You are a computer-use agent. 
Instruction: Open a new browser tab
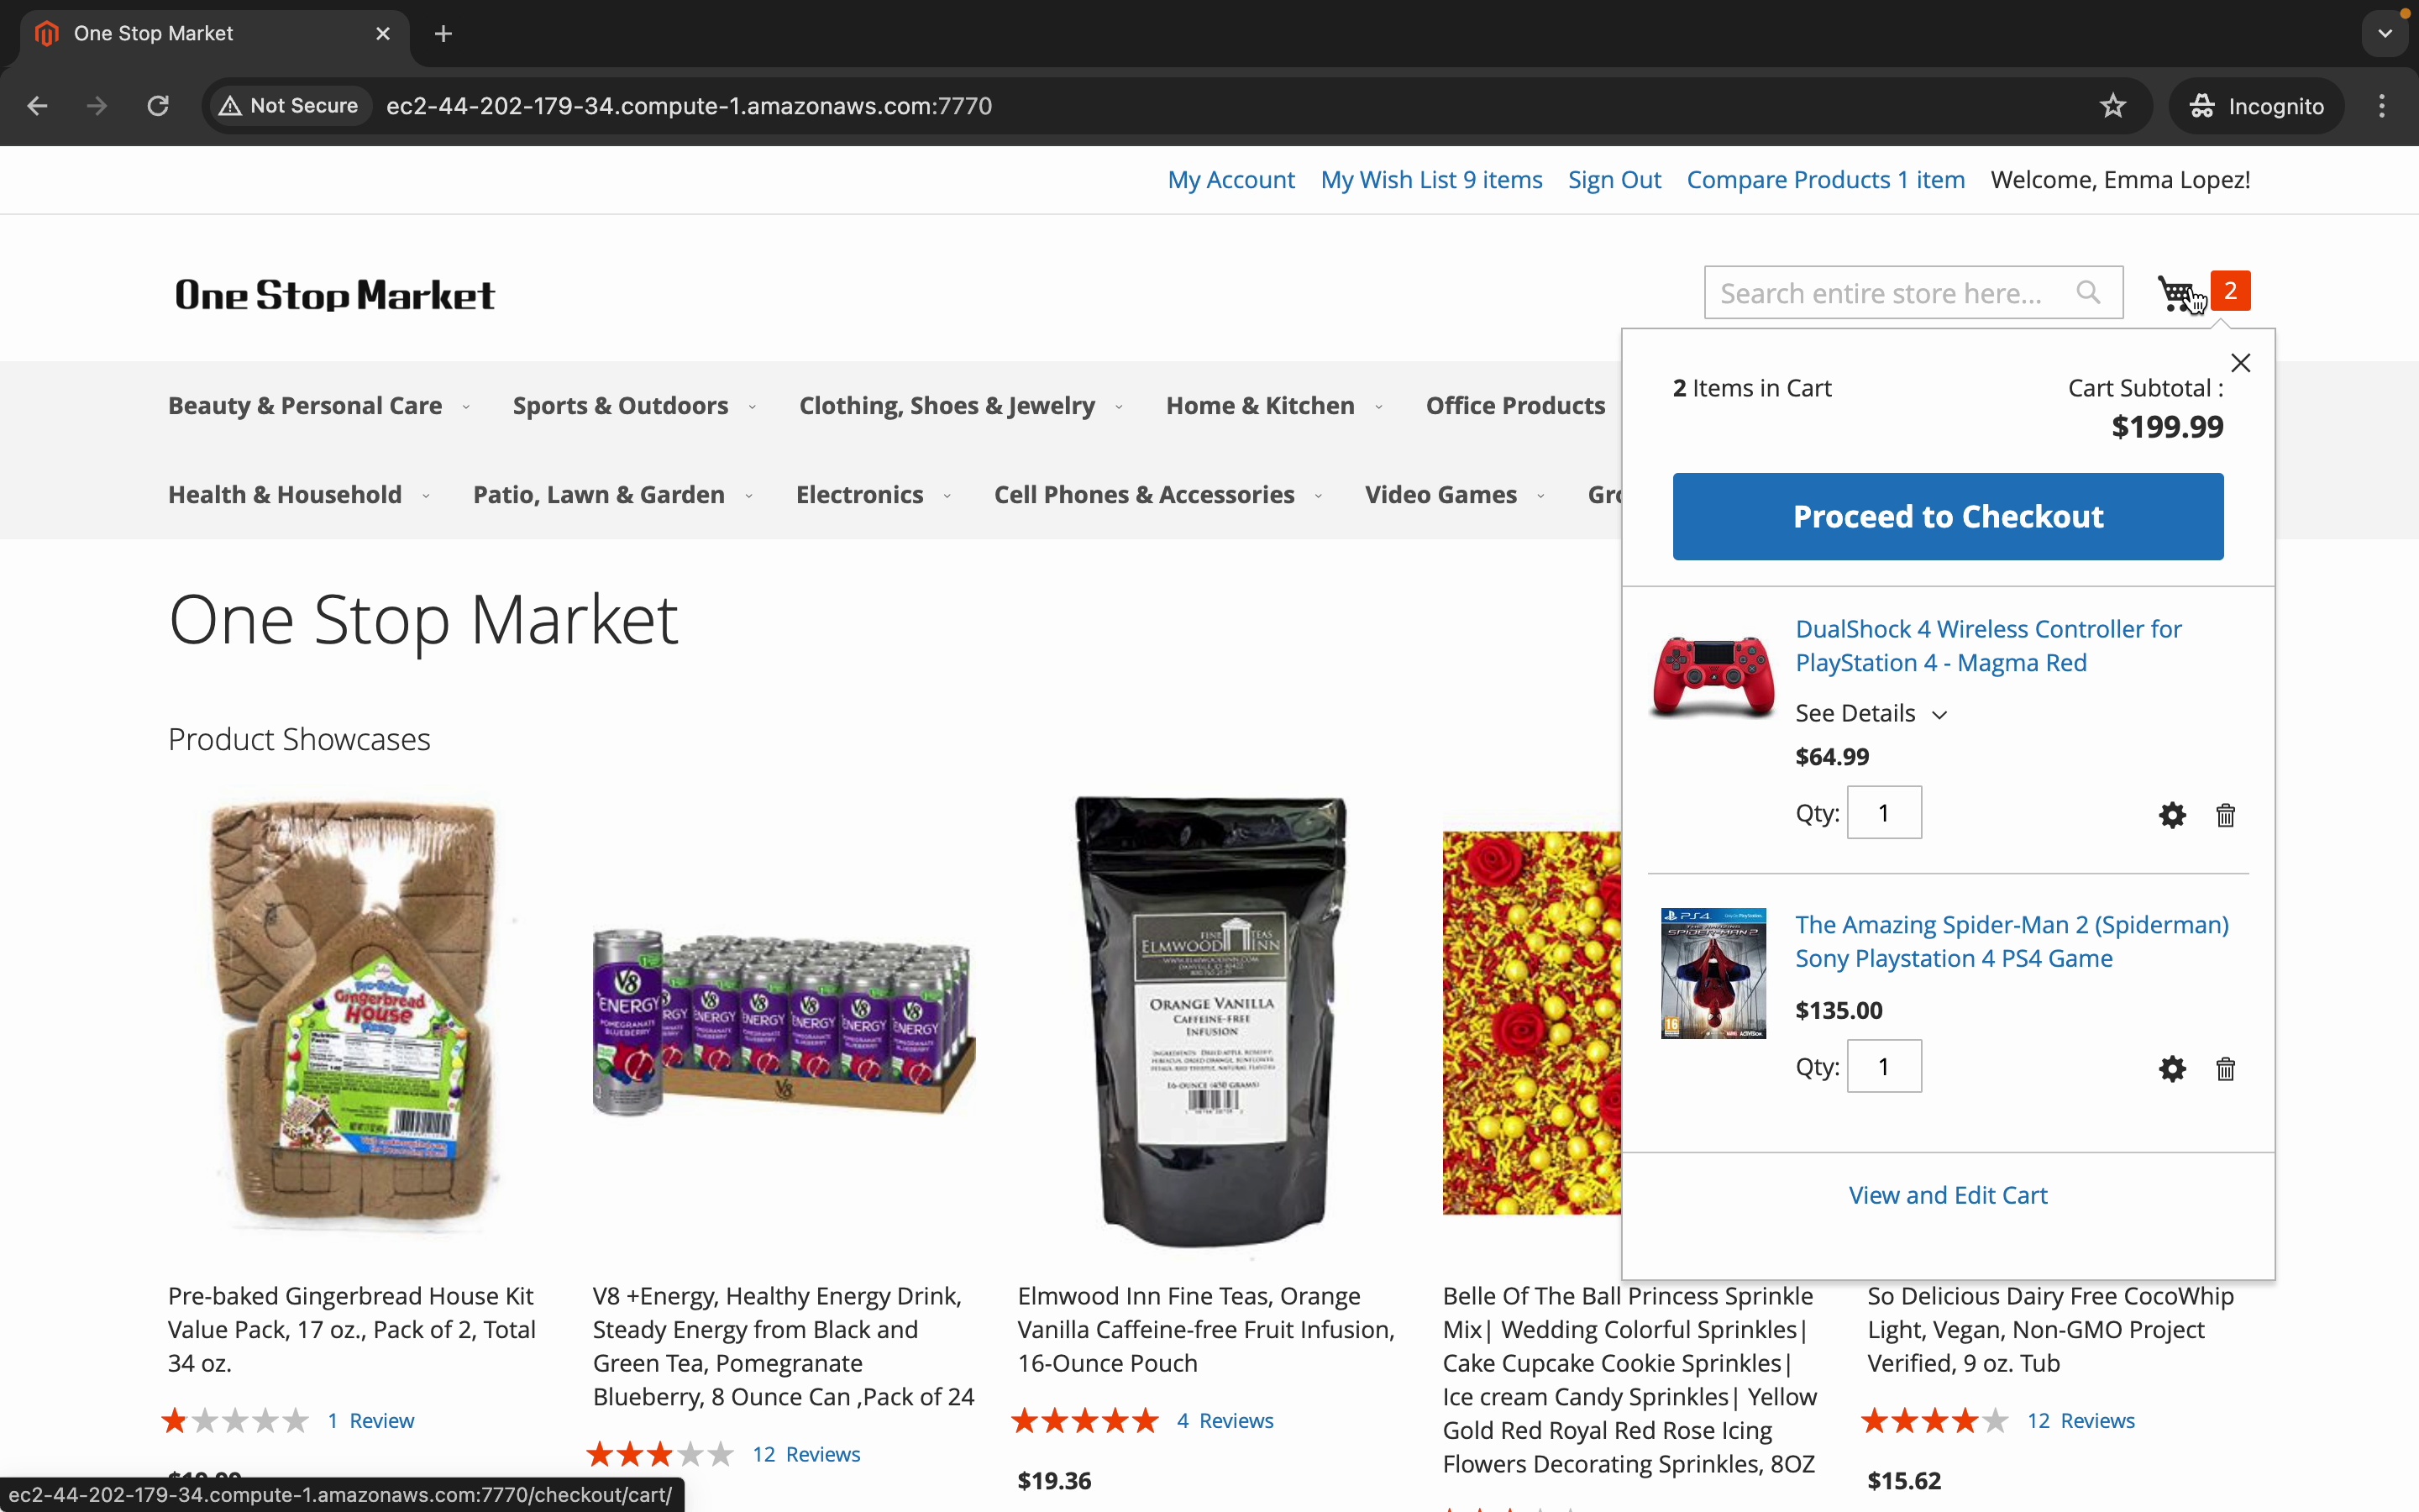443,34
